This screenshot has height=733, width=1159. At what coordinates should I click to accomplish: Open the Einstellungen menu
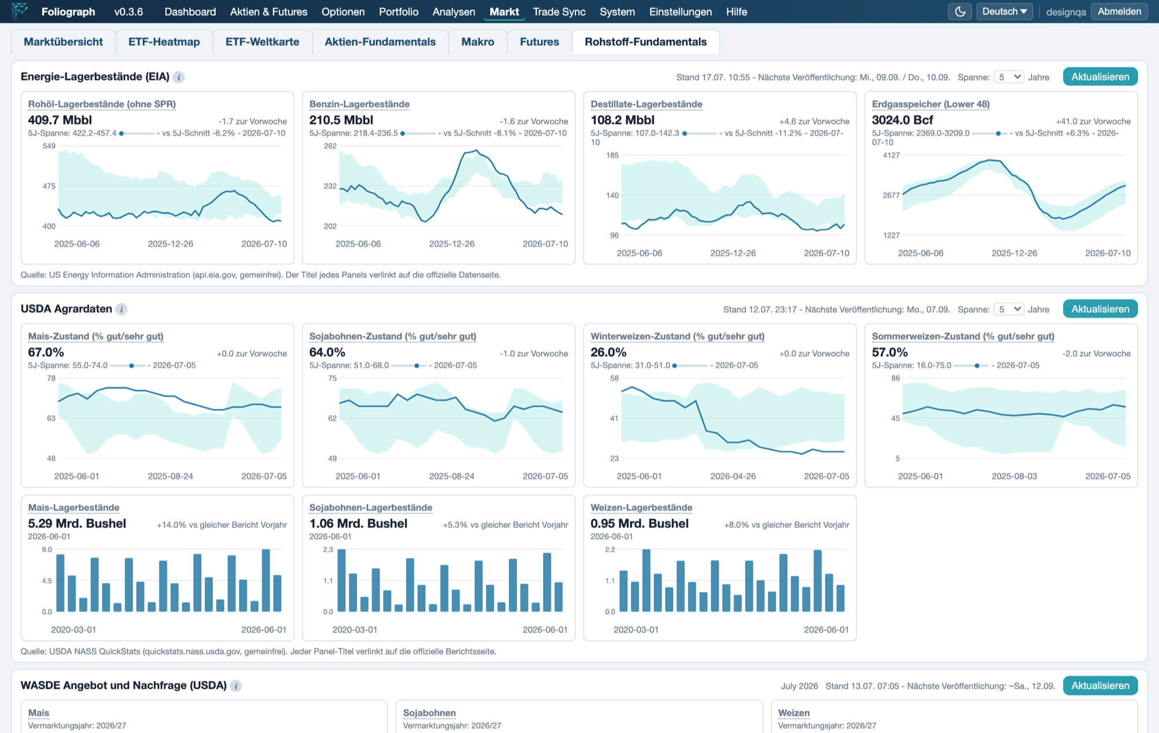(x=680, y=12)
